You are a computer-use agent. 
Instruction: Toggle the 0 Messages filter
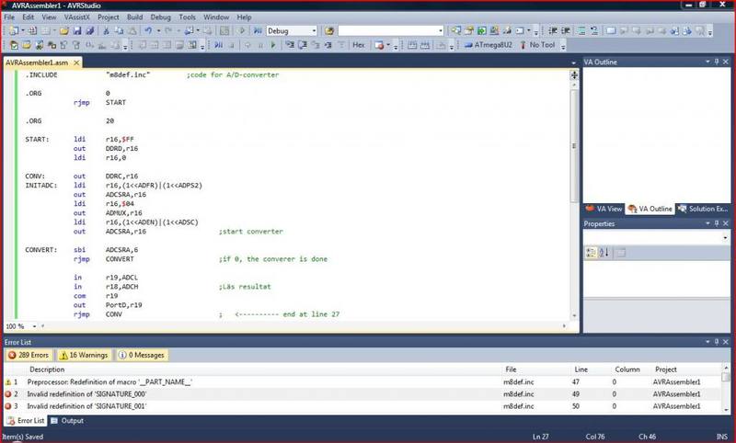[142, 355]
